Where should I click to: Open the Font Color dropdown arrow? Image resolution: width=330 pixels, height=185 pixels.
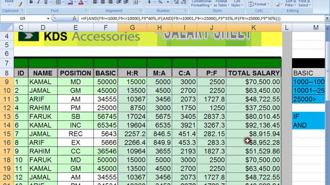point(86,2)
